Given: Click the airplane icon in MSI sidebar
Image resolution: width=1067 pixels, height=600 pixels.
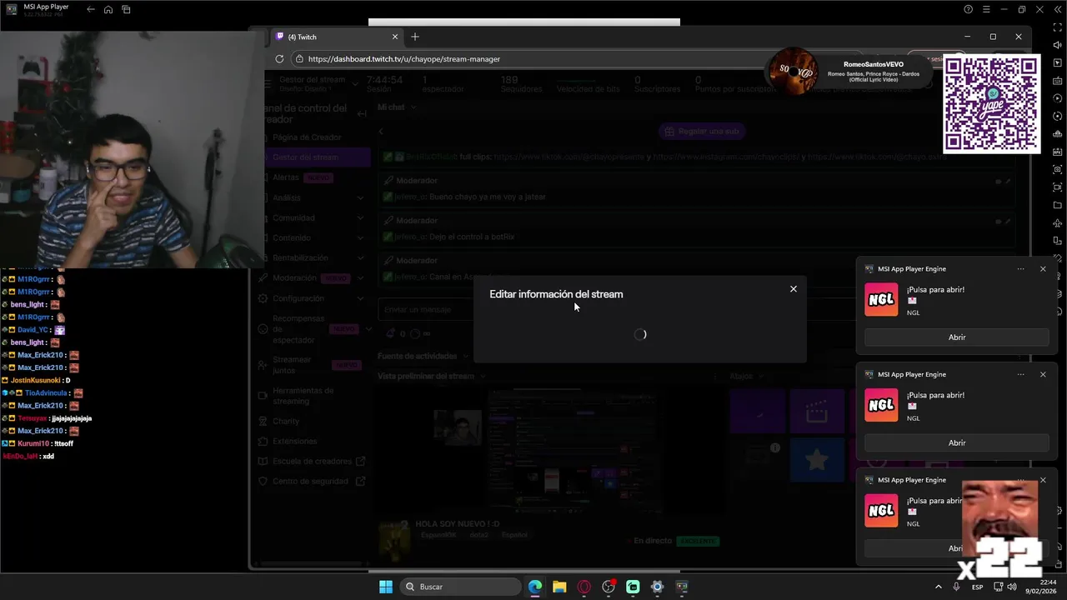Looking at the screenshot, I should click(1058, 223).
